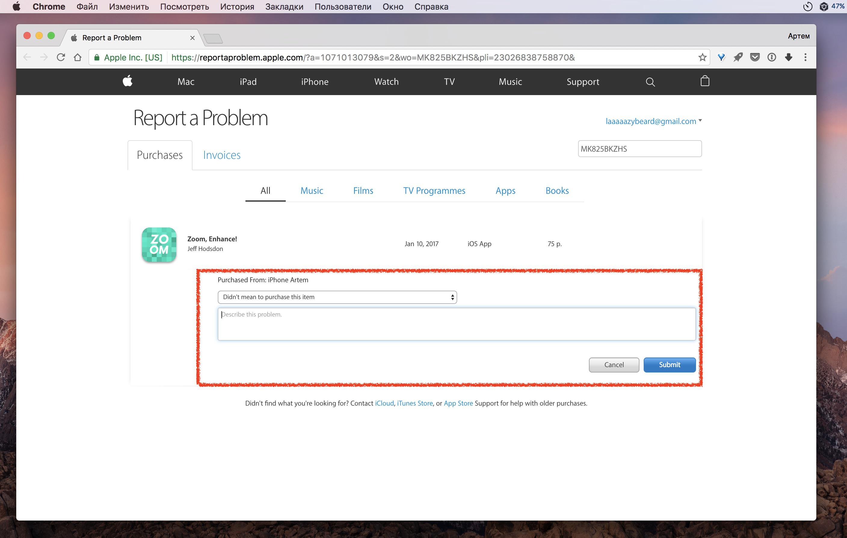Viewport: 847px width, 538px height.
Task: Open the Файл menu
Action: 87,6
